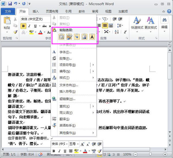This screenshot has width=173, height=158.
Task: Toggle center alignment in mini toolbar
Action: click(71, 151)
